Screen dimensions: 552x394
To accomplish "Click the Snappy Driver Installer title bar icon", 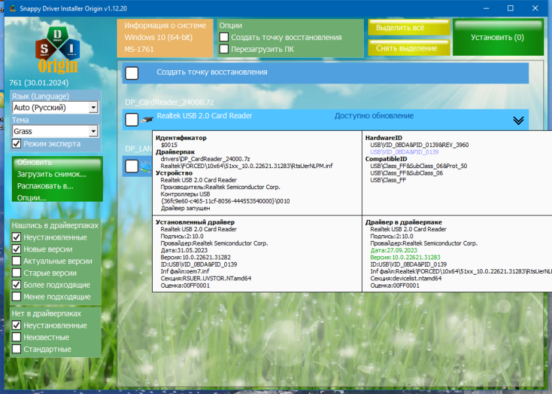I will pyautogui.click(x=12, y=8).
